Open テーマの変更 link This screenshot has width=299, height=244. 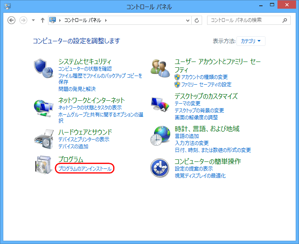[x=188, y=103]
